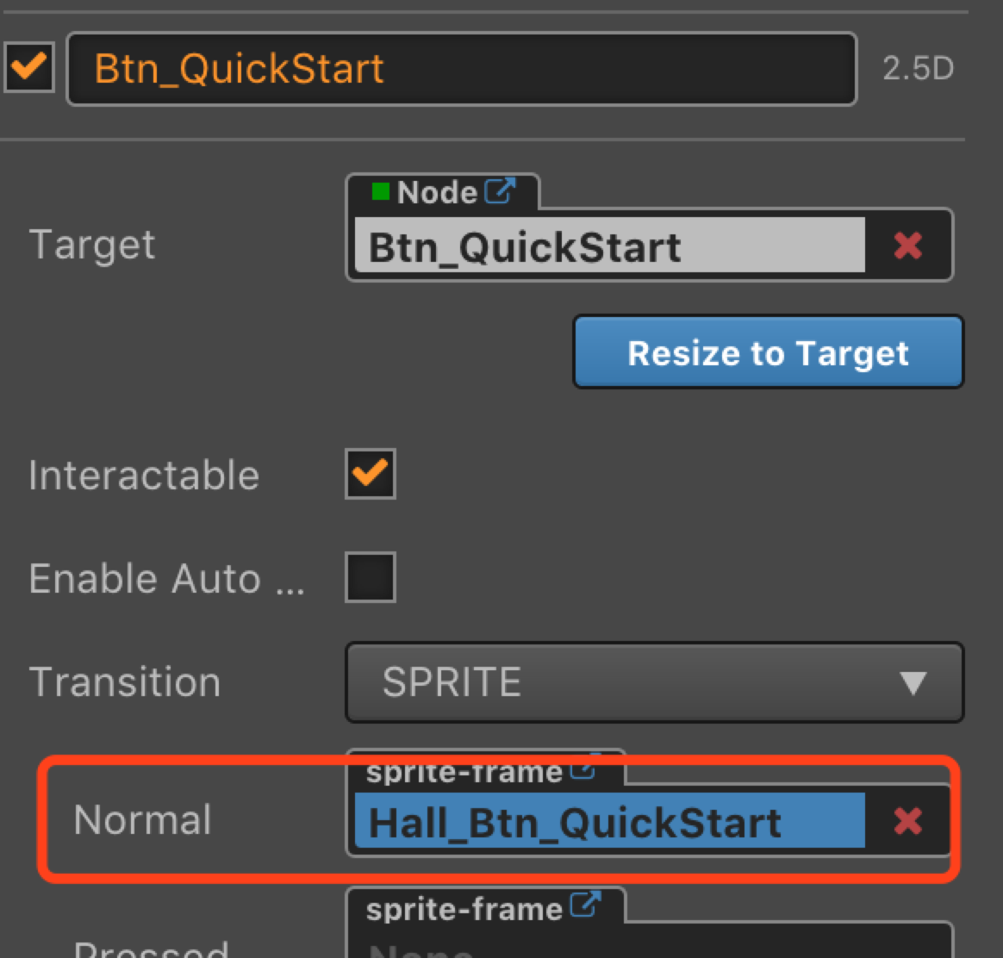Uncheck the Interactable checkbox
1003x958 pixels.
click(371, 474)
